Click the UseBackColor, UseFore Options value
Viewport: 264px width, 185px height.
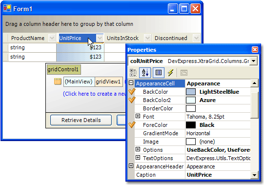[x=218, y=150]
